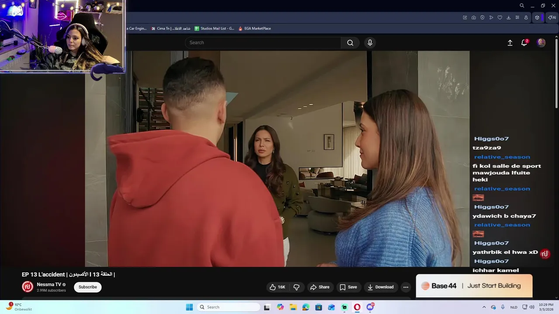Click the weather widget showing 10°C
The width and height of the screenshot is (559, 314).
coord(19,307)
